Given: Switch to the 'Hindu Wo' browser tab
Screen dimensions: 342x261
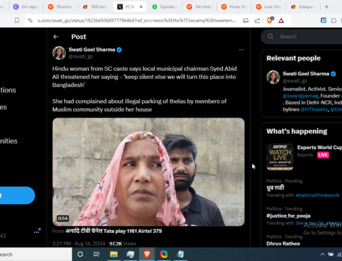Looking at the screenshot, I should pyautogui.click(x=234, y=7).
